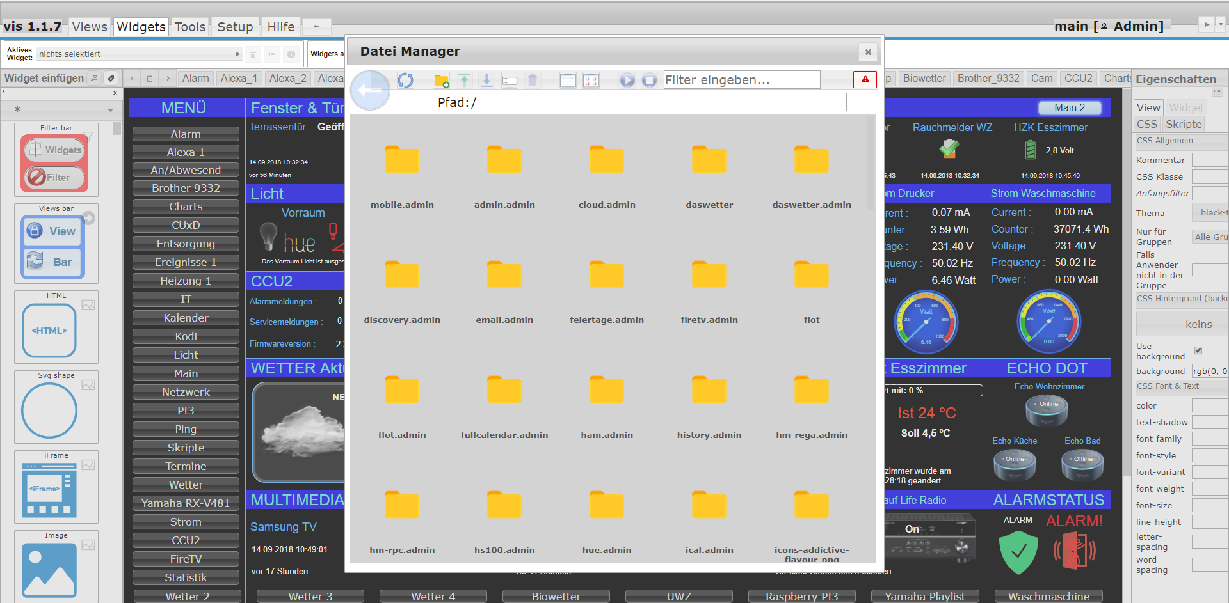This screenshot has width=1229, height=603.
Task: Toggle the Filter button in Filter bar widget
Action: click(55, 177)
